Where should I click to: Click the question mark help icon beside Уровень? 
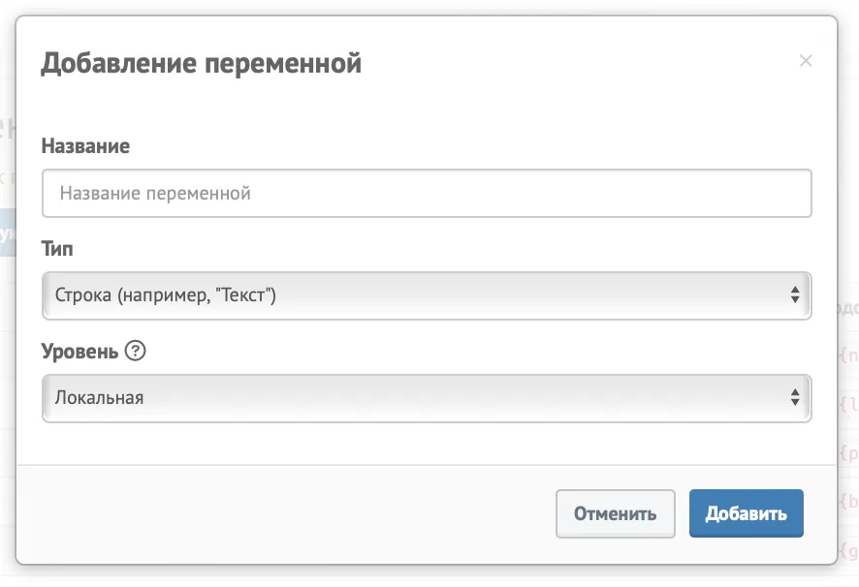[136, 351]
